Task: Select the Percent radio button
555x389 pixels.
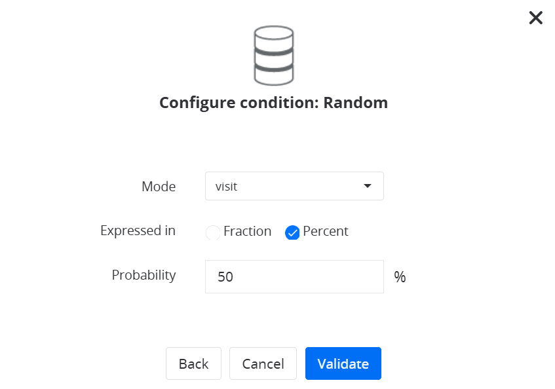Action: click(292, 232)
